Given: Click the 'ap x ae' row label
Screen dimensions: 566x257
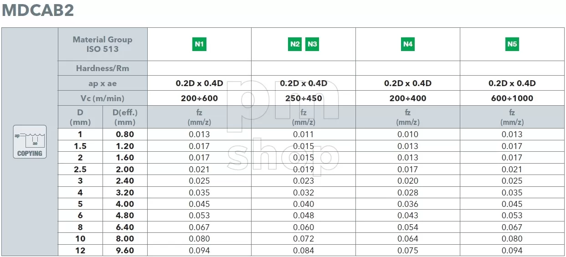Looking at the screenshot, I should [x=103, y=83].
